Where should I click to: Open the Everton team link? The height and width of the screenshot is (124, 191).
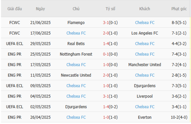point(145,118)
